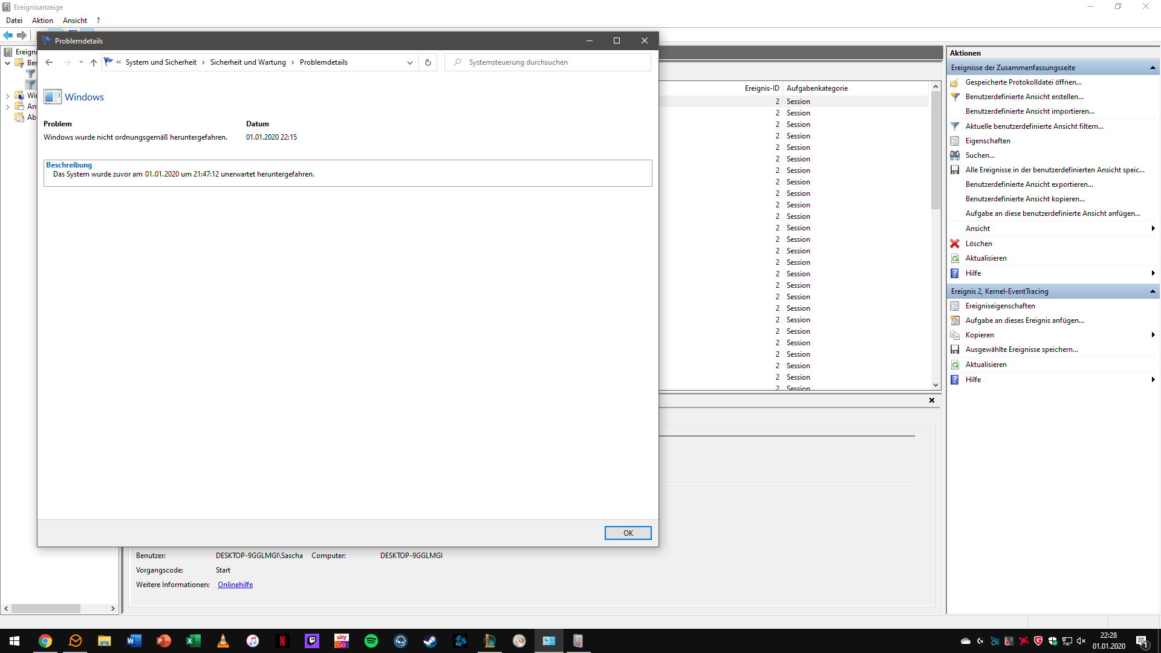Click the back arrow in Problemdetails
This screenshot has height=653, width=1161.
pyautogui.click(x=49, y=62)
